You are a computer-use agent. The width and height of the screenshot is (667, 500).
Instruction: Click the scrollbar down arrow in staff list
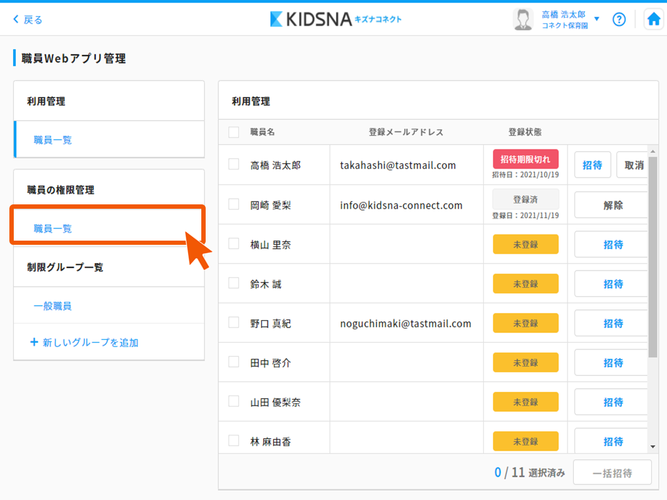point(653,447)
